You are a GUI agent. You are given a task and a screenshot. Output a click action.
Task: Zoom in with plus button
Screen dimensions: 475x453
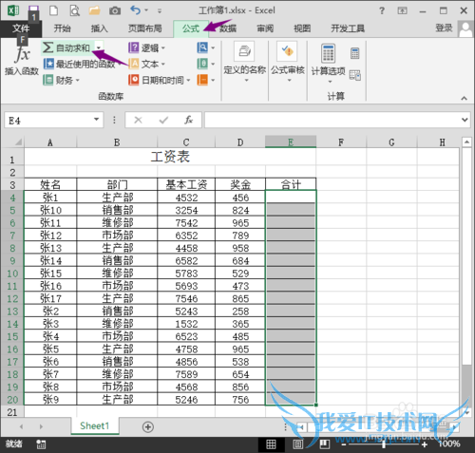[425, 444]
